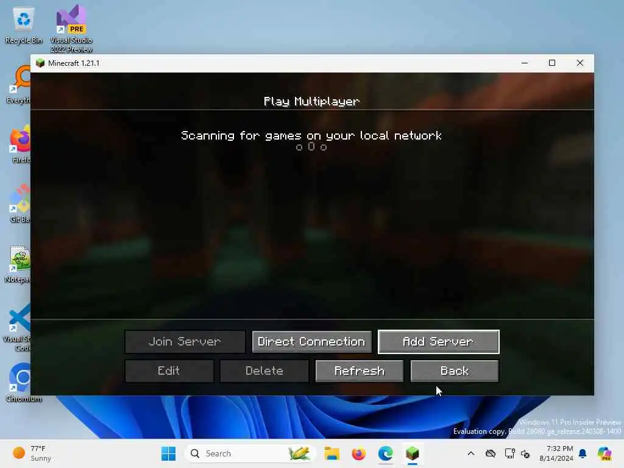Click the Minecraft taskbar icon

[x=413, y=453]
